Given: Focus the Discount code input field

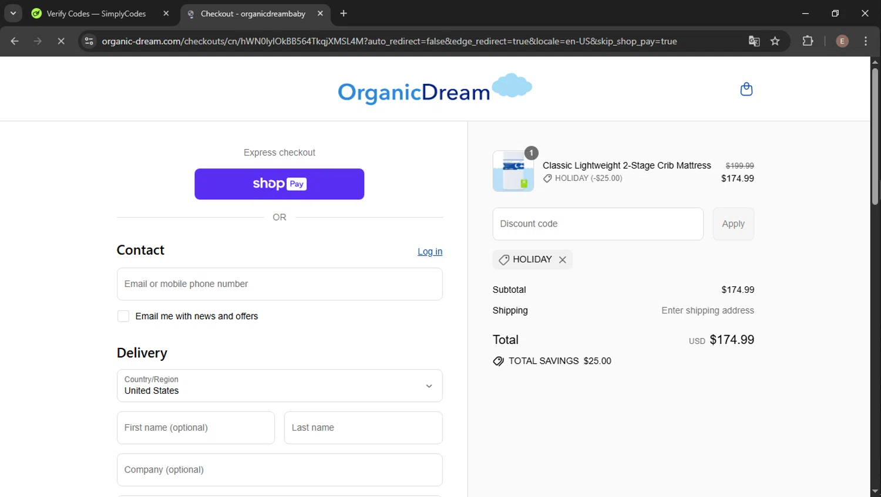Looking at the screenshot, I should [x=598, y=224].
